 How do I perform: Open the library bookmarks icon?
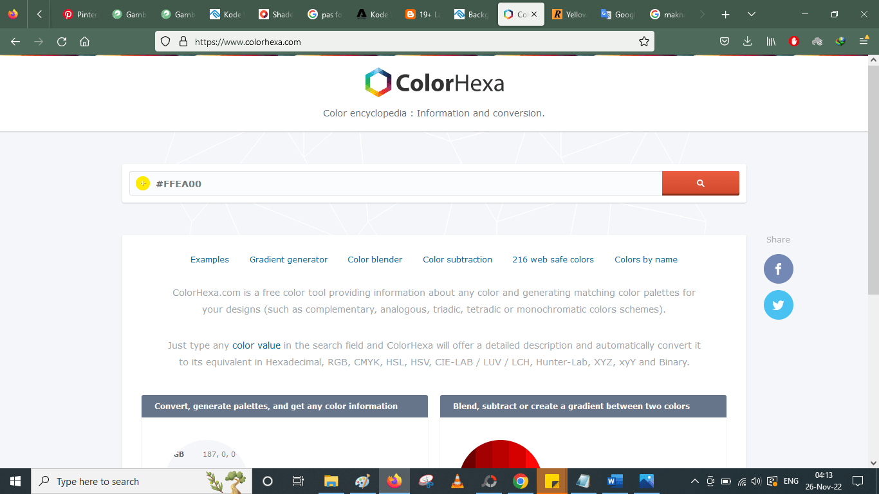771,42
